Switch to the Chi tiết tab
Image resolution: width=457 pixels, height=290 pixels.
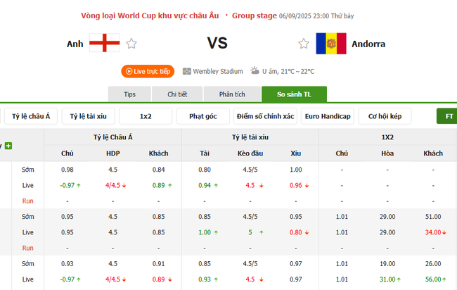tap(177, 94)
